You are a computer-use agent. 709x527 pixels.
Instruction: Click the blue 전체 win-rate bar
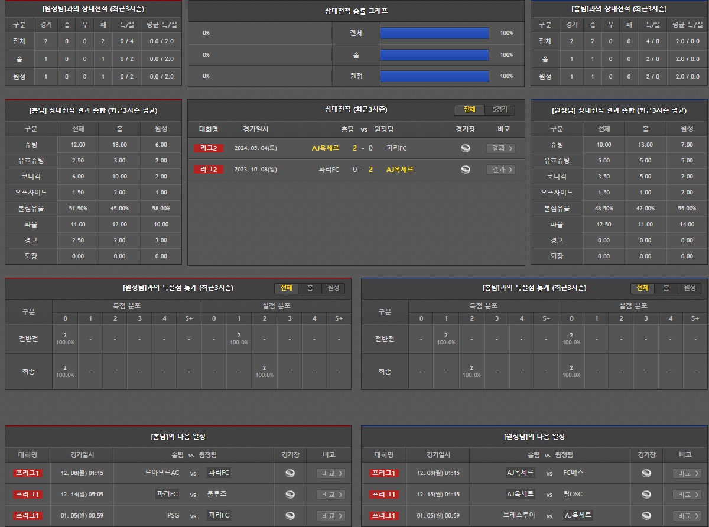point(434,33)
